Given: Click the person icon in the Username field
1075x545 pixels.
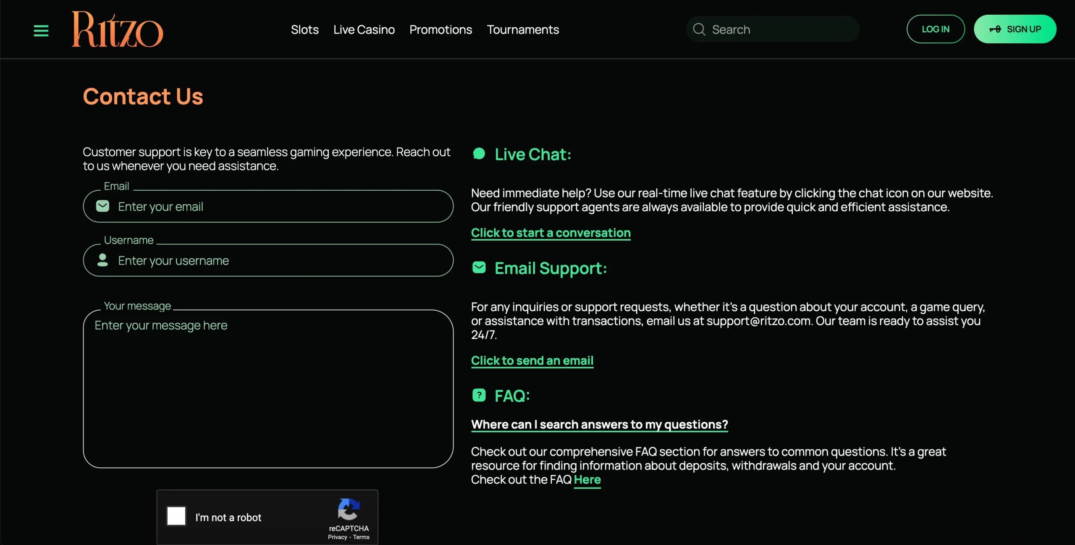Looking at the screenshot, I should coord(102,260).
